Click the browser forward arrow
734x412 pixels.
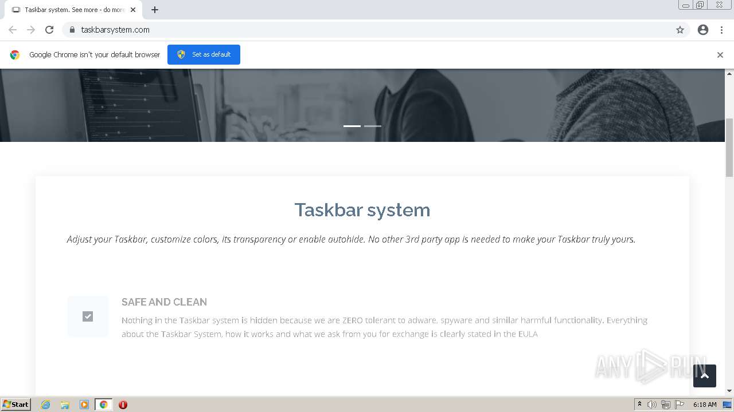pos(31,30)
